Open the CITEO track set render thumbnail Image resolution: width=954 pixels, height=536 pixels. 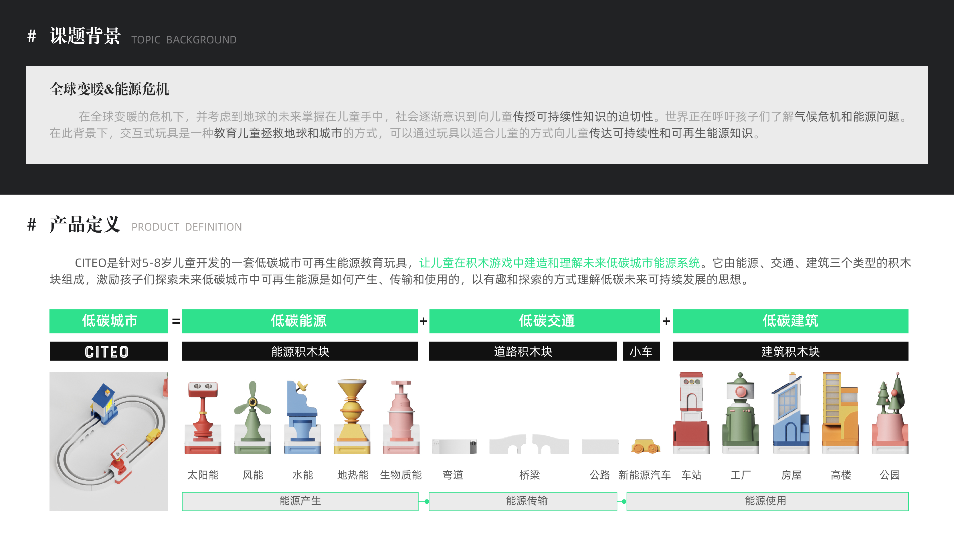pyautogui.click(x=108, y=441)
